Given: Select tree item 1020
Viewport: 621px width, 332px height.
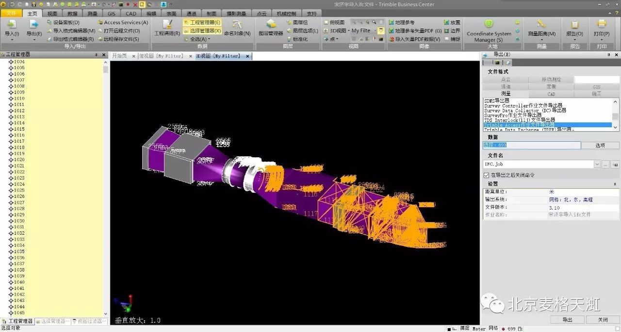Looking at the screenshot, I should pos(19,160).
